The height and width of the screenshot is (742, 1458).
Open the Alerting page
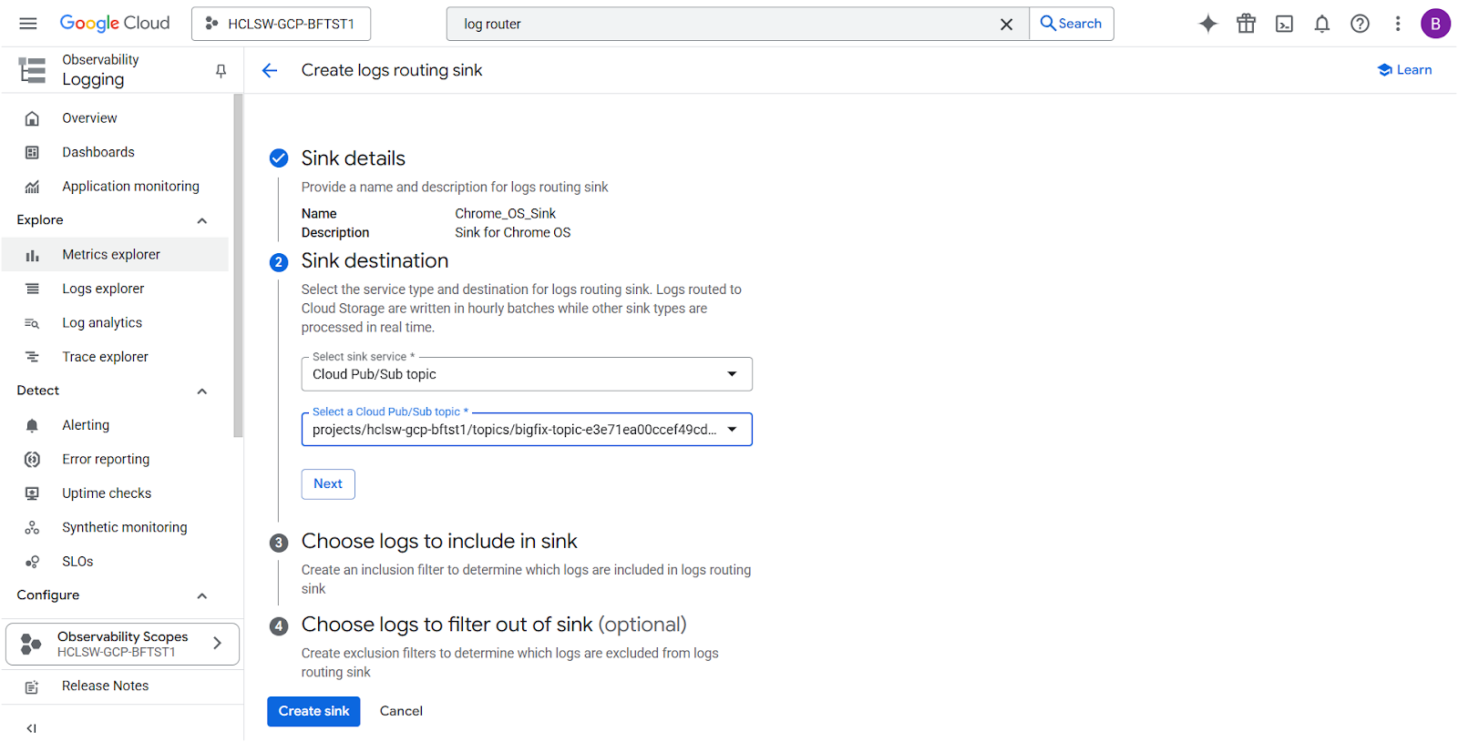pyautogui.click(x=86, y=425)
